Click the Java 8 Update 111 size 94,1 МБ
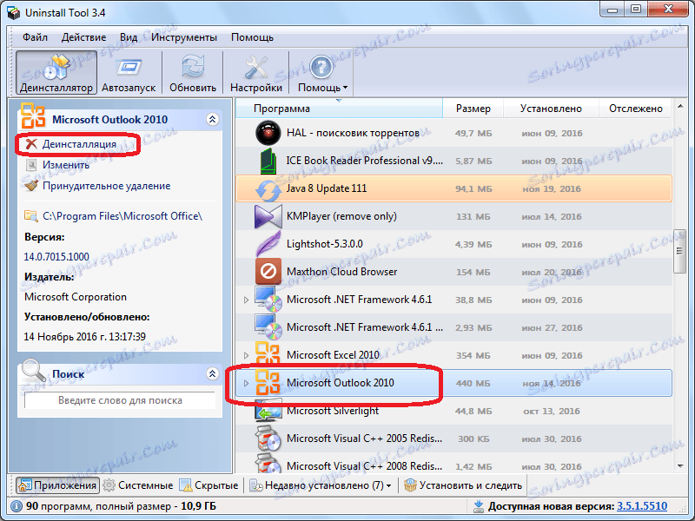The width and height of the screenshot is (695, 521). (473, 189)
